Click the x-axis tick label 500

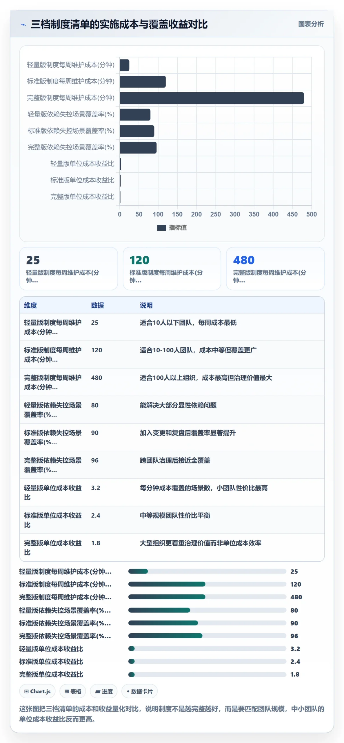click(x=312, y=214)
